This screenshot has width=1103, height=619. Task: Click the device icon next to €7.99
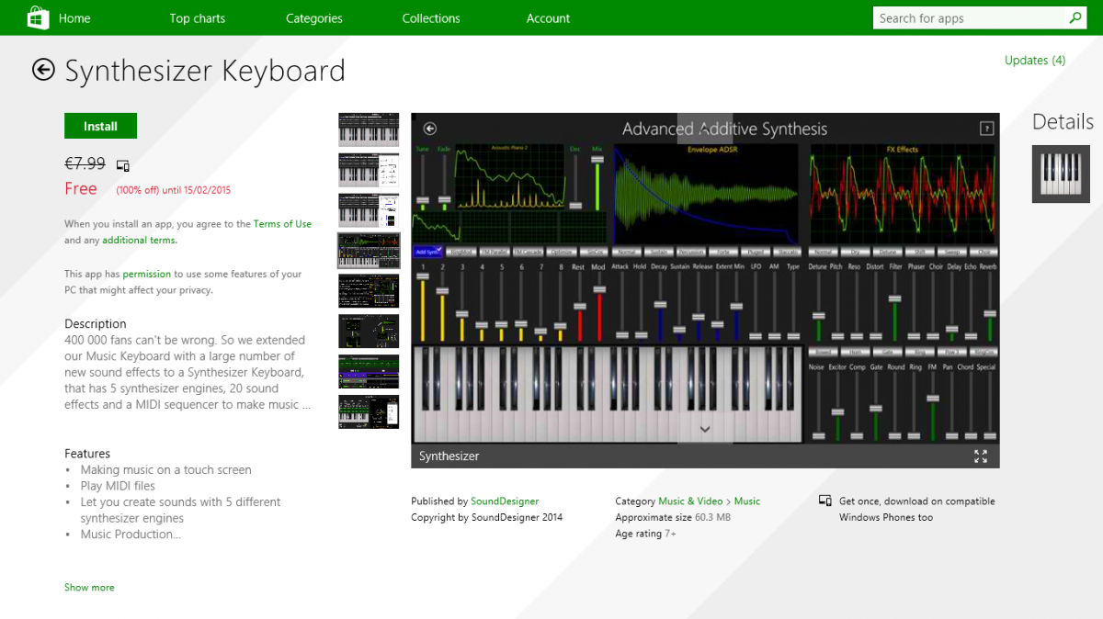pos(123,165)
